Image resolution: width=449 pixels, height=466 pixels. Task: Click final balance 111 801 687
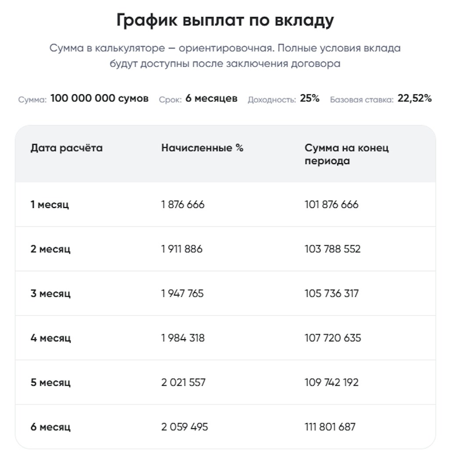[x=330, y=427]
